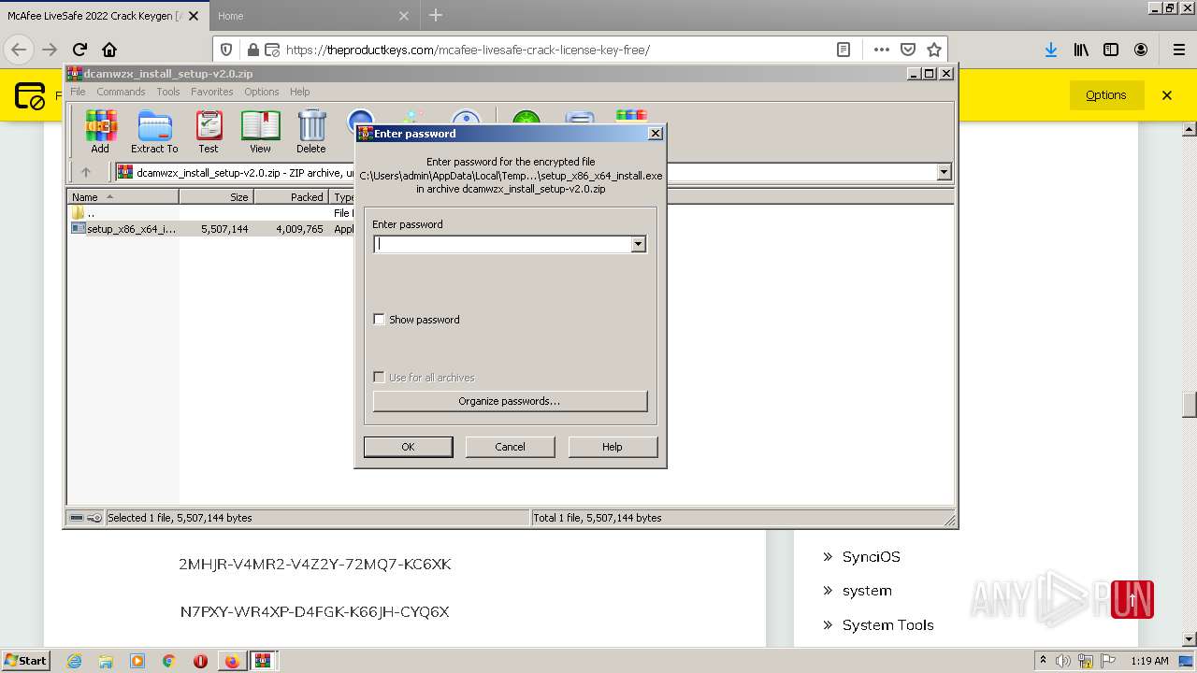Screen dimensions: 1197x673
Task: Click the Firefox address bar URL
Action: click(468, 50)
